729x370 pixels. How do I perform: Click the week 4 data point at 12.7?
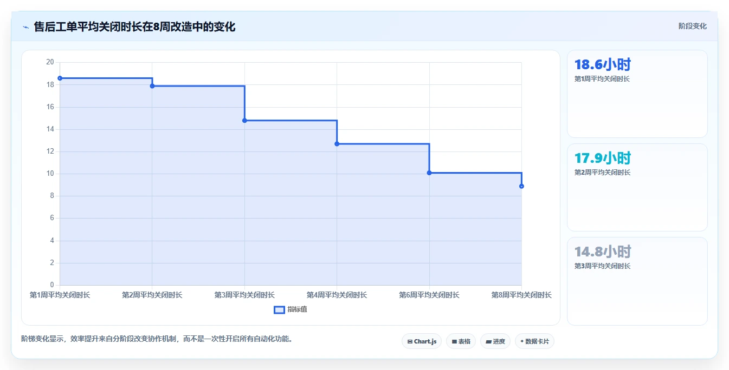[337, 144]
